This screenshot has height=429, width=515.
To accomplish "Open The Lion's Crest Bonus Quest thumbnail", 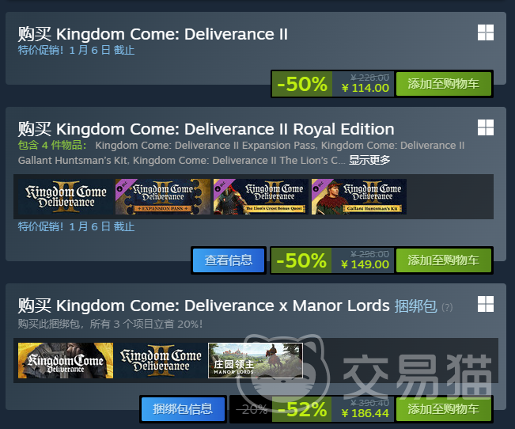I will click(x=261, y=196).
